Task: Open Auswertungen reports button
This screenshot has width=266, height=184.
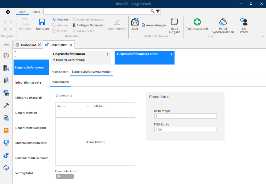Action: pos(154,25)
